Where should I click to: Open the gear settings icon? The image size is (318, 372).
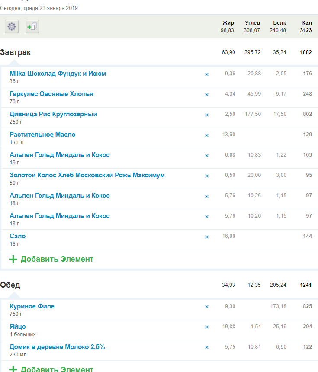pos(12,27)
